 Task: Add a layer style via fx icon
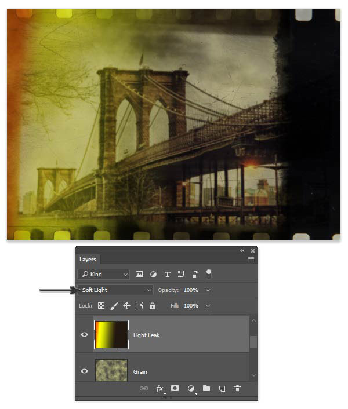pos(159,389)
